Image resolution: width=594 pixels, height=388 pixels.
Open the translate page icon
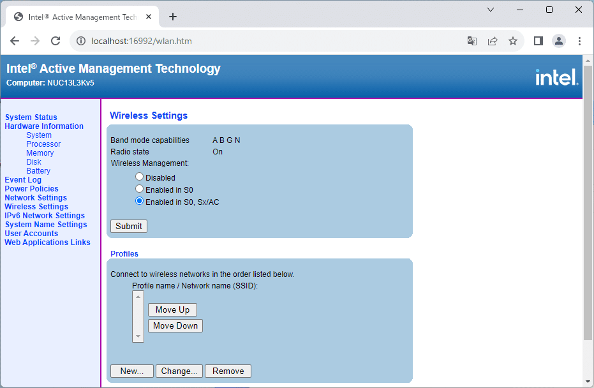472,41
